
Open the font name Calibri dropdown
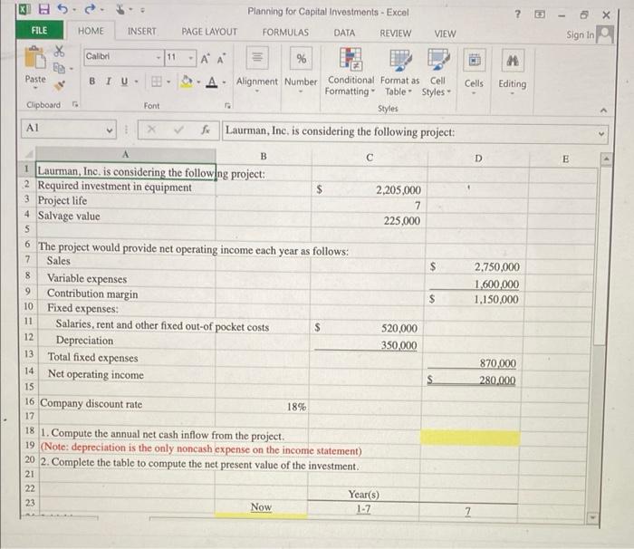(x=158, y=58)
